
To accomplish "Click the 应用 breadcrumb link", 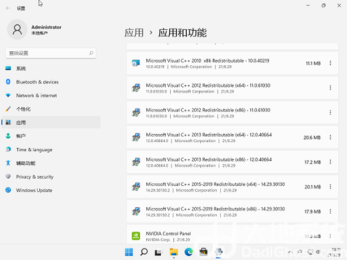I will pos(134,33).
